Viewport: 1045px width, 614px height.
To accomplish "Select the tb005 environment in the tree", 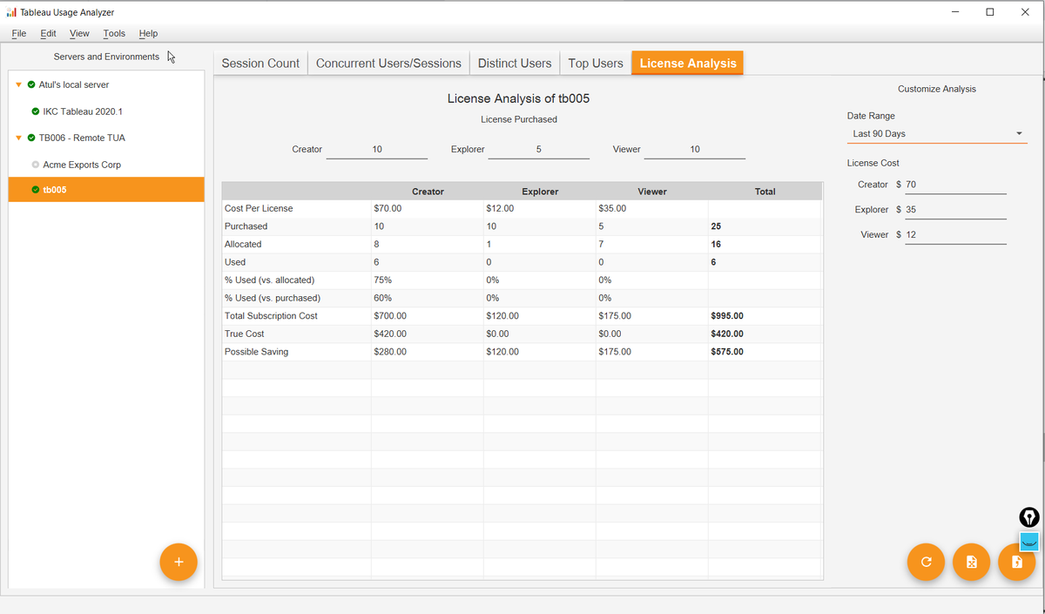I will [106, 190].
